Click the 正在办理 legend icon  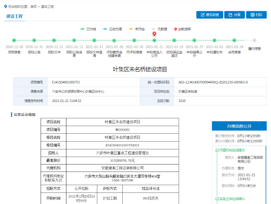click(x=105, y=29)
